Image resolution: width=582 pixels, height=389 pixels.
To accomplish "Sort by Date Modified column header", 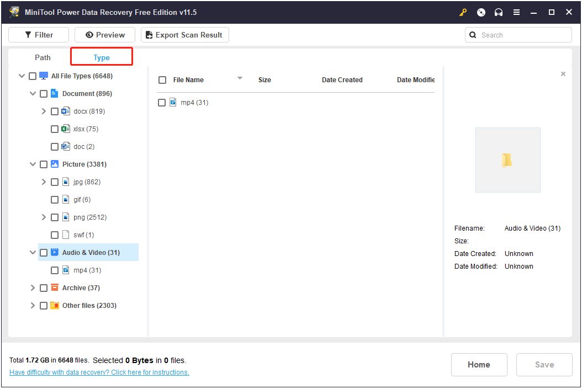I will coord(416,79).
